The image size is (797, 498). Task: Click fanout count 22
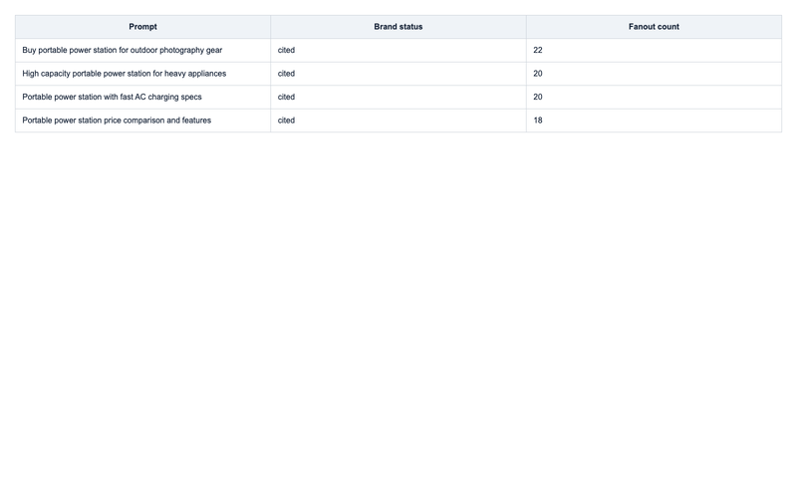[538, 50]
